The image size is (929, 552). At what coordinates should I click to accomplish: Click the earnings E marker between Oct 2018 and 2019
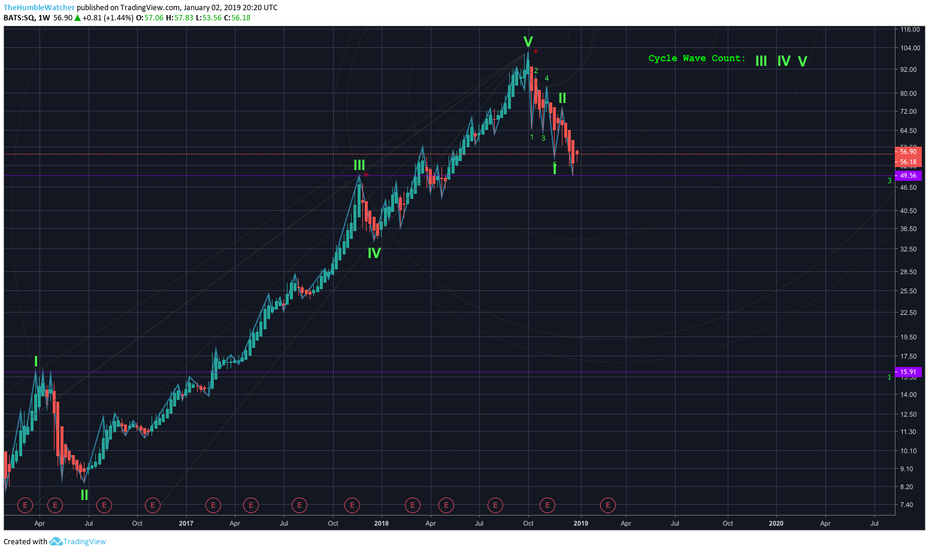[547, 505]
